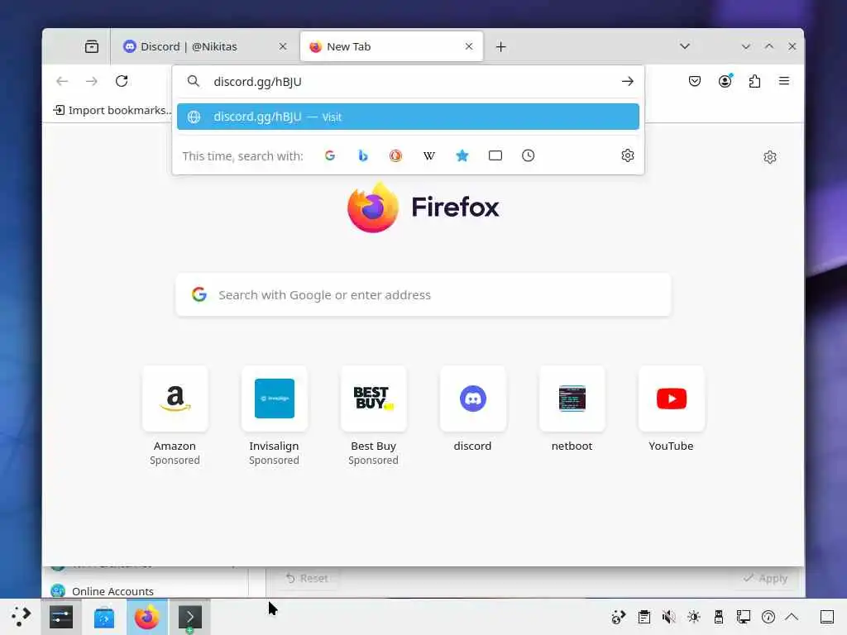Search this time with Bing
The image size is (847, 635).
coord(363,155)
